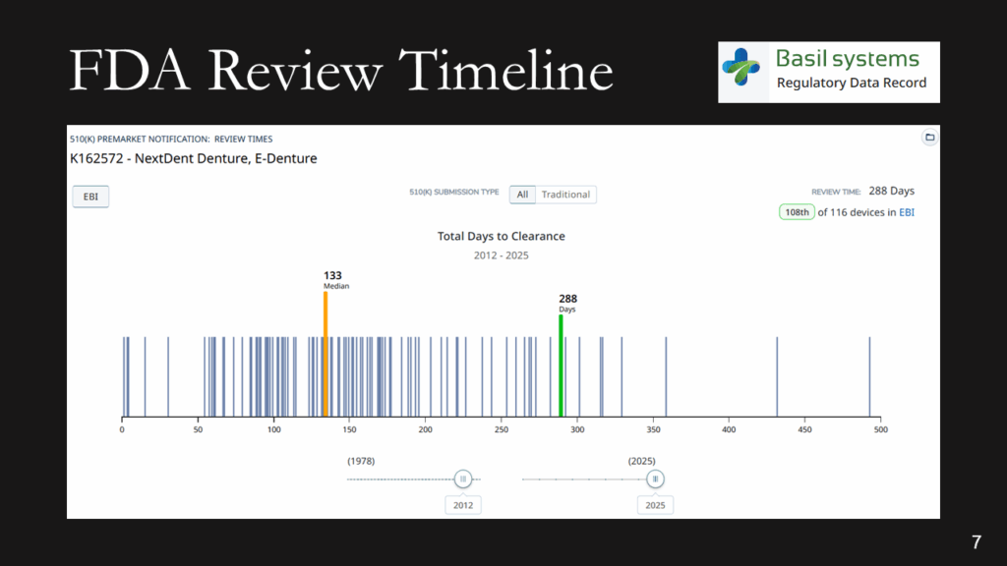
Task: Open the folder icon in the top-right corner
Action: tap(929, 138)
